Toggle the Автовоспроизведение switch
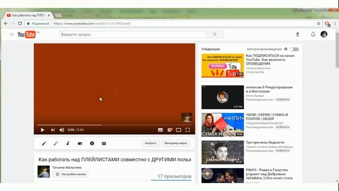Image resolution: width=339 pixels, height=191 pixels. point(295,49)
